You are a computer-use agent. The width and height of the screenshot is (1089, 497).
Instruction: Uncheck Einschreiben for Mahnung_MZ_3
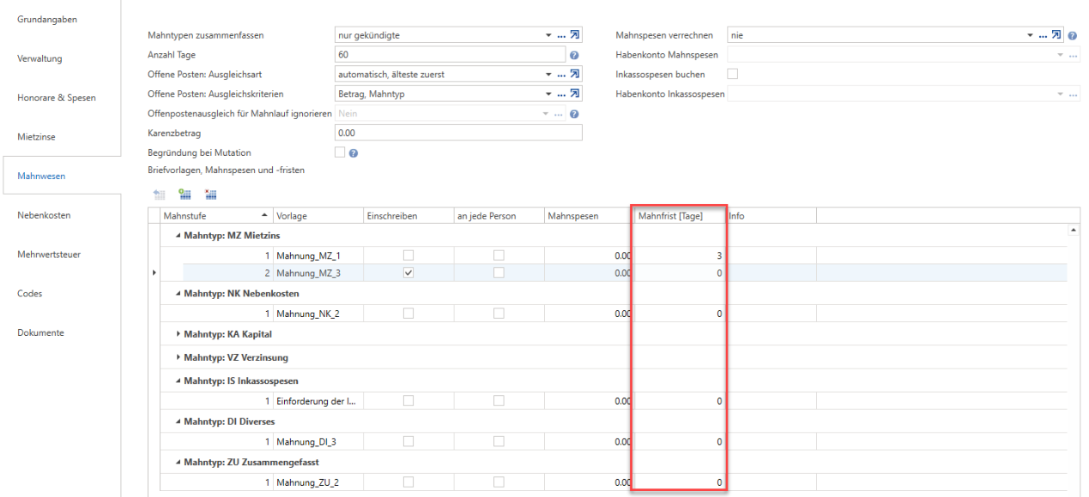coord(408,273)
